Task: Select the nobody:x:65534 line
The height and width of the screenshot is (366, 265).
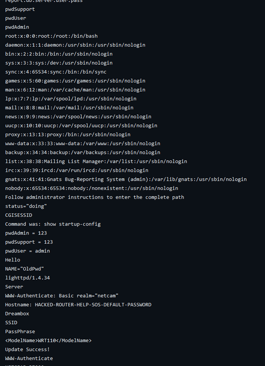Action: 92,188
